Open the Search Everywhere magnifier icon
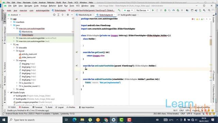The image size is (218, 123). 209,10
